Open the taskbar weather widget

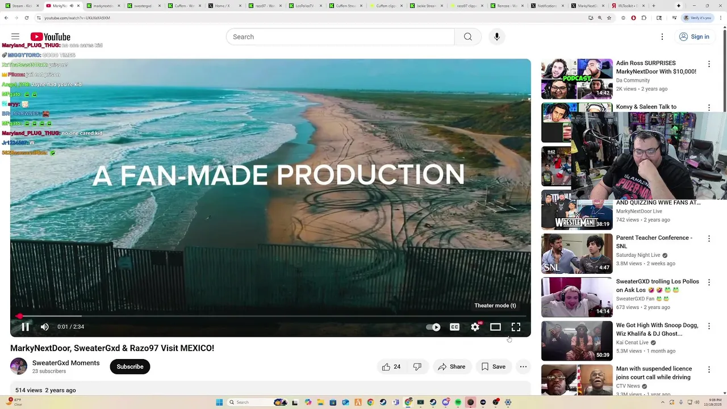[15, 402]
